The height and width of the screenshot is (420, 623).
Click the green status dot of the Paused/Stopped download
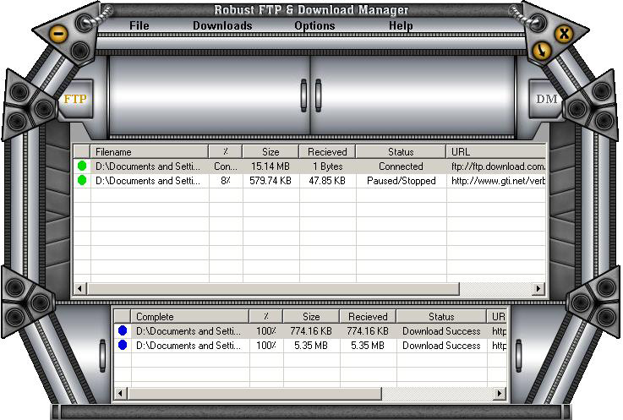[x=82, y=180]
